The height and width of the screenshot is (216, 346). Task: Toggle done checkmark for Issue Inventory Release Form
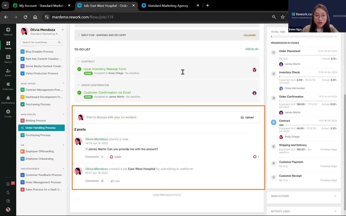click(79, 69)
